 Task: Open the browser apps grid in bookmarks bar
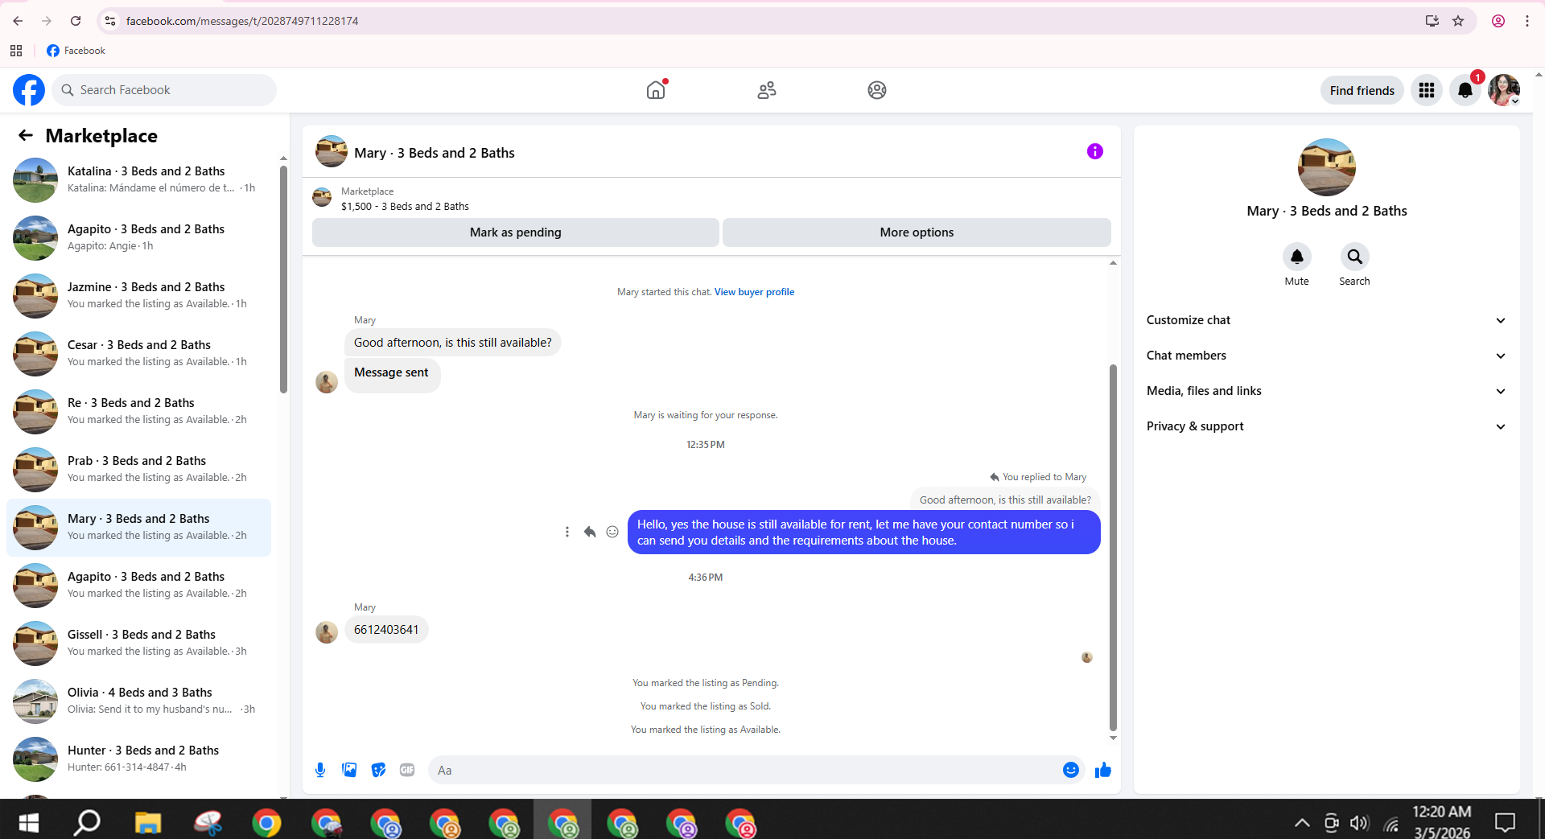tap(16, 51)
